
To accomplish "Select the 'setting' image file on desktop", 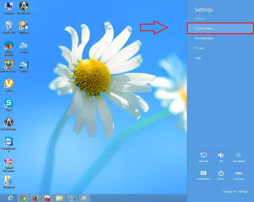I will pyautogui.click(x=24, y=47).
